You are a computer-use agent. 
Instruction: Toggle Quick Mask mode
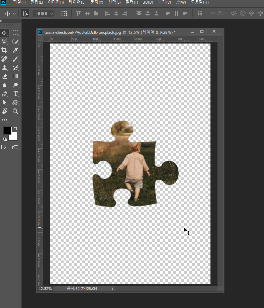coord(4,147)
